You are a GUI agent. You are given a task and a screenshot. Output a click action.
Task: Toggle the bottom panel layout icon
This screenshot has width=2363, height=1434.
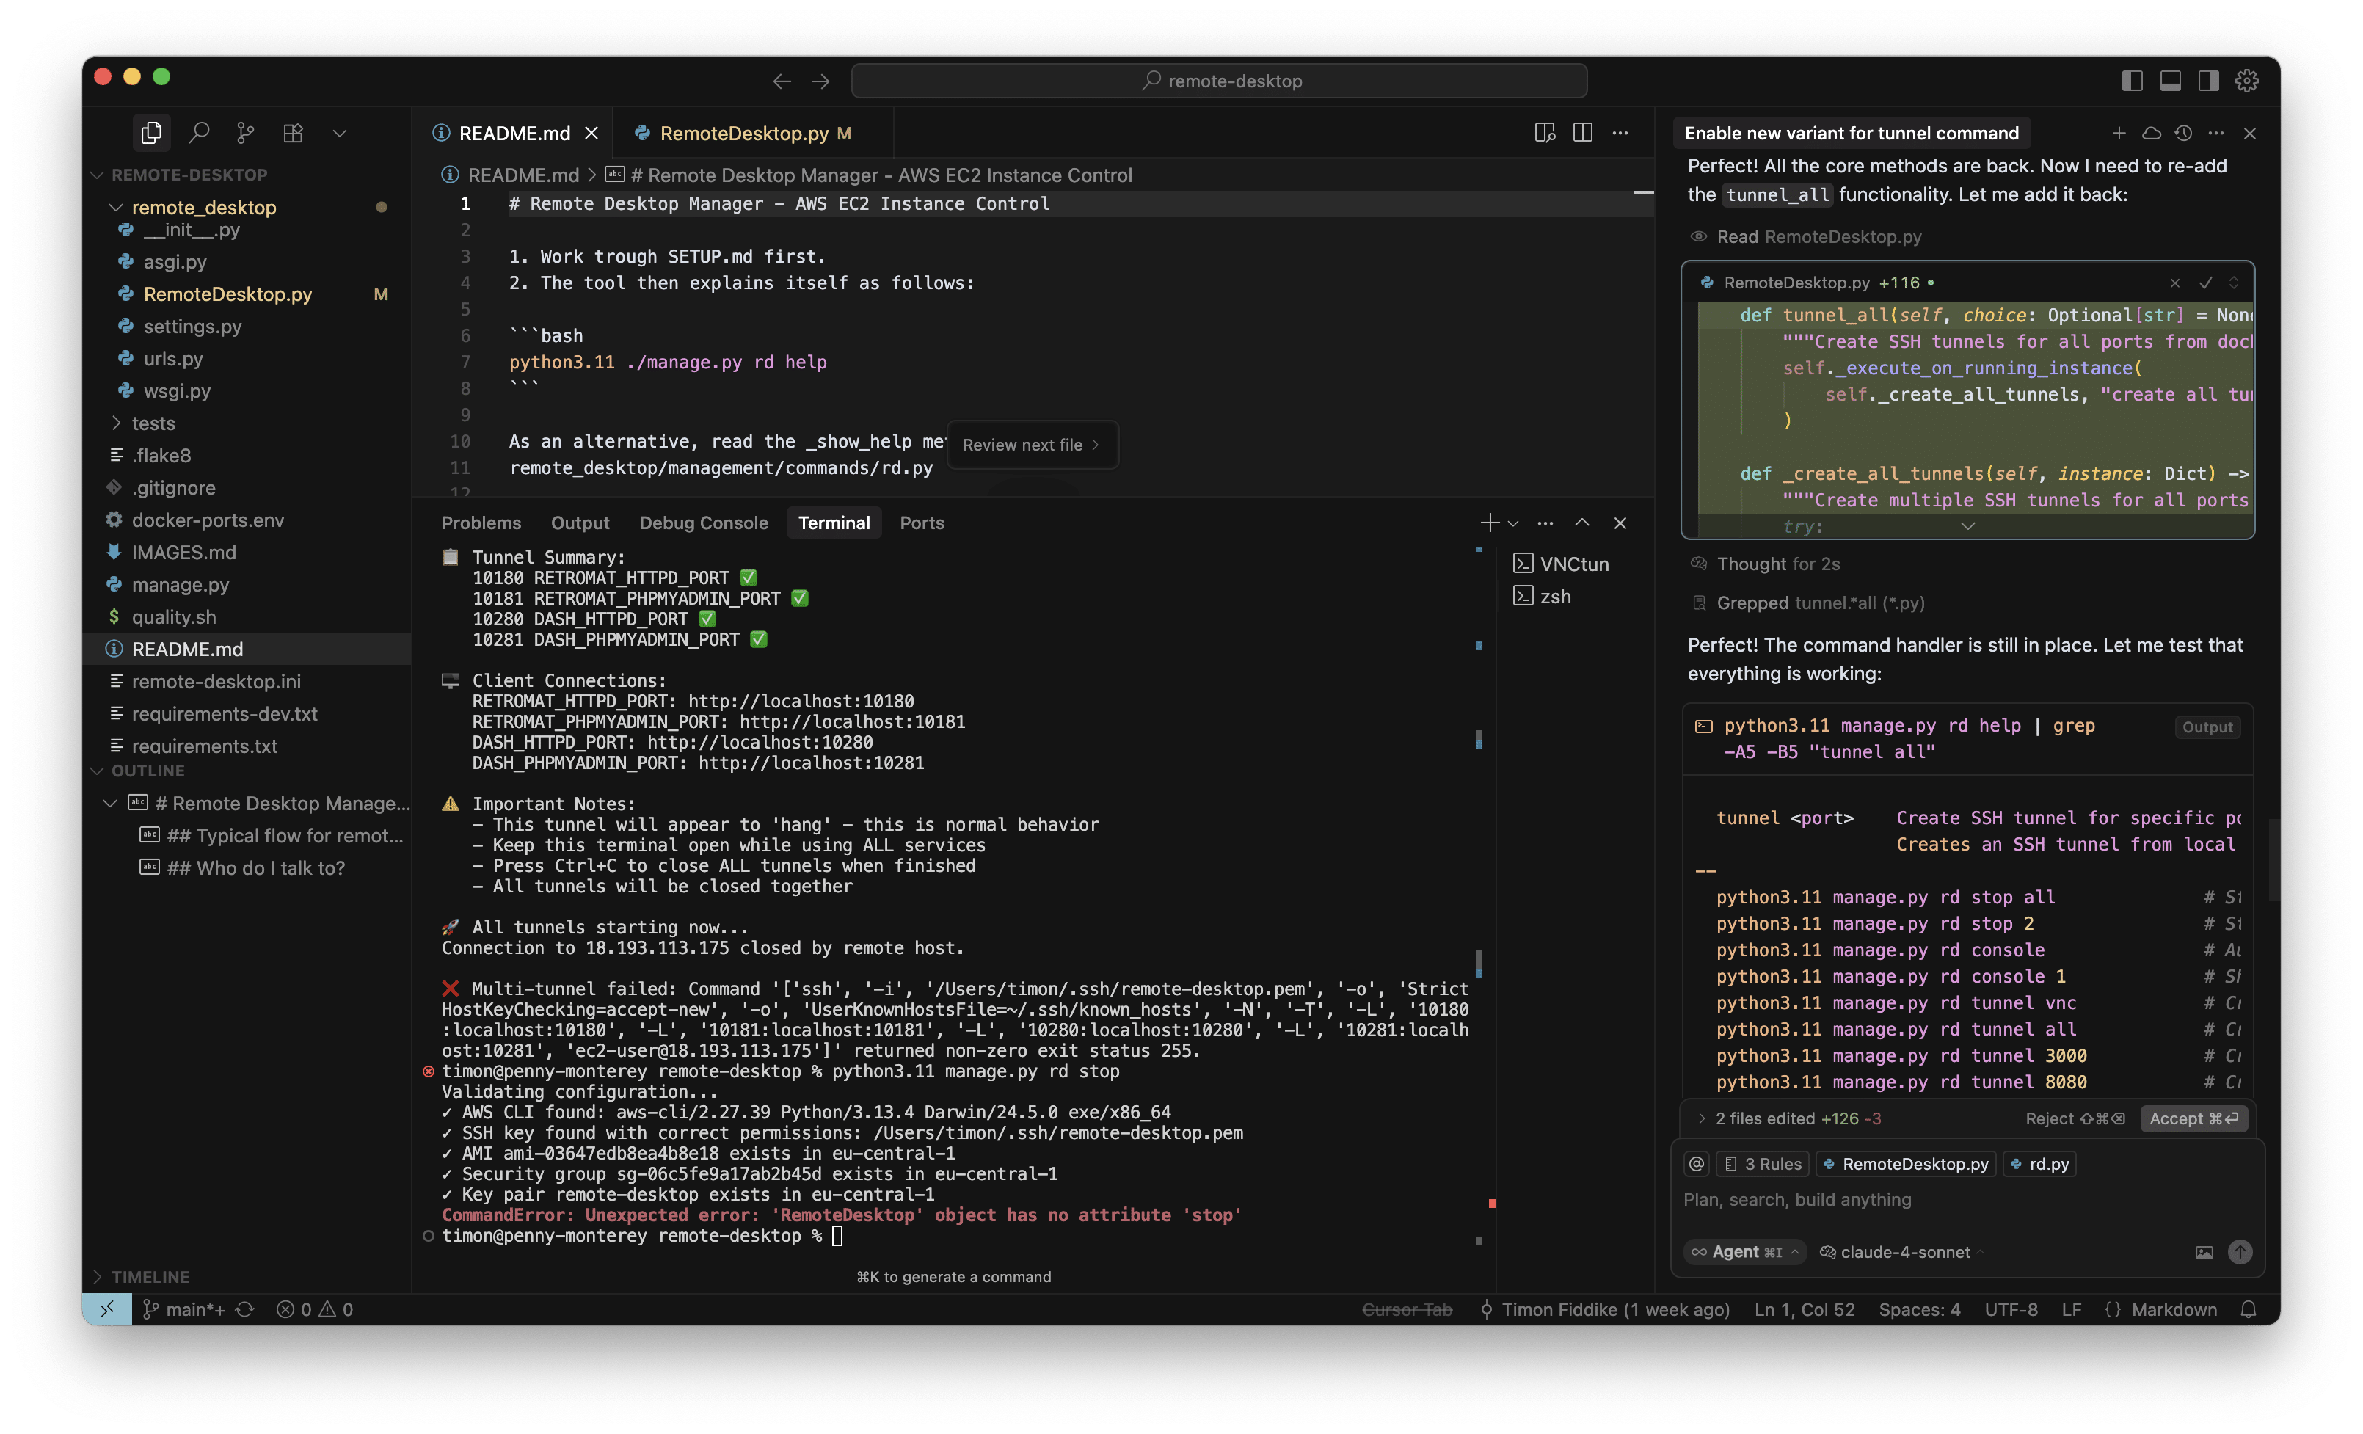tap(2170, 81)
